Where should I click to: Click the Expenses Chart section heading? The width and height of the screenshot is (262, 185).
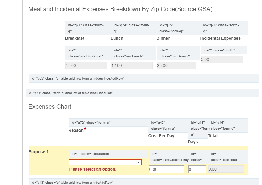(50, 107)
